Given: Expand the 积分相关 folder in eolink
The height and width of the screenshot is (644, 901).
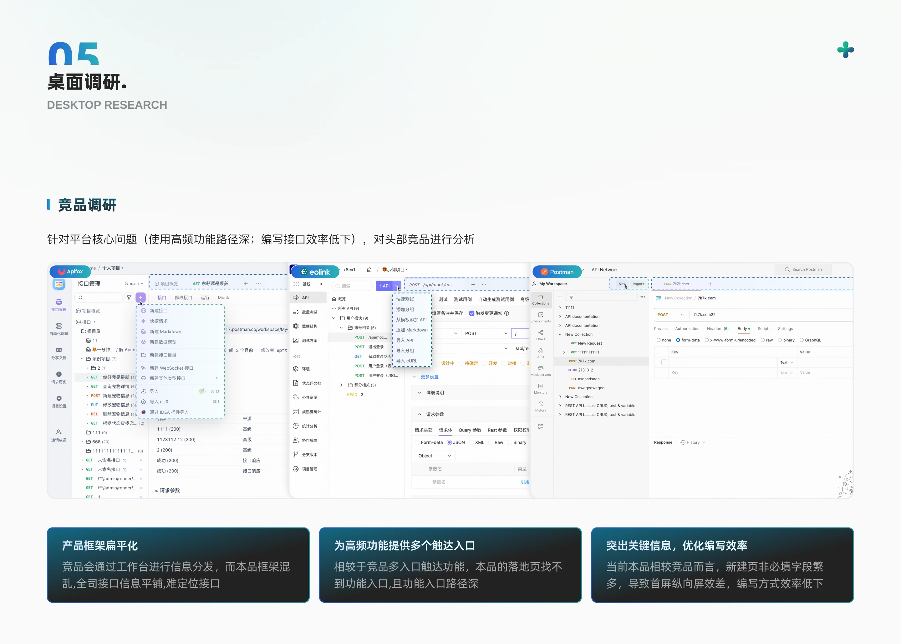Looking at the screenshot, I should [341, 385].
